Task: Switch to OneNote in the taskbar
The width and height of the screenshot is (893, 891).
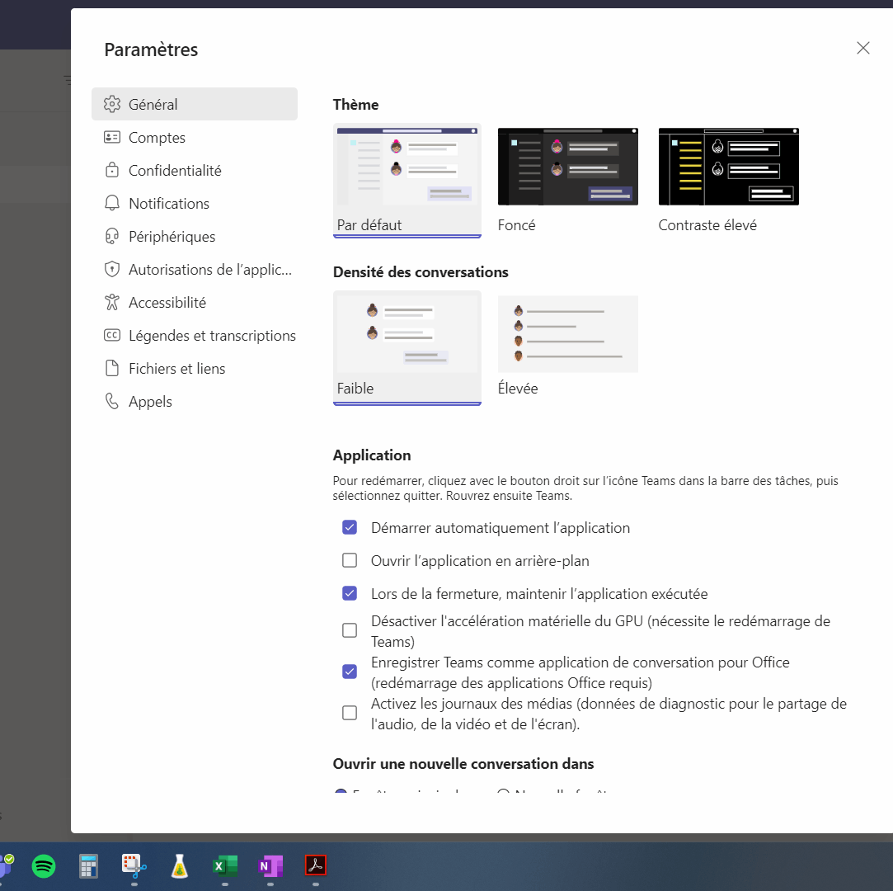Action: click(x=270, y=866)
